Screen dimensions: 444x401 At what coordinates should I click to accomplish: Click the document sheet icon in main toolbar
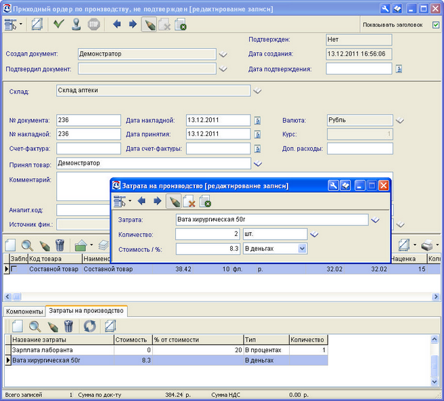tap(37, 24)
